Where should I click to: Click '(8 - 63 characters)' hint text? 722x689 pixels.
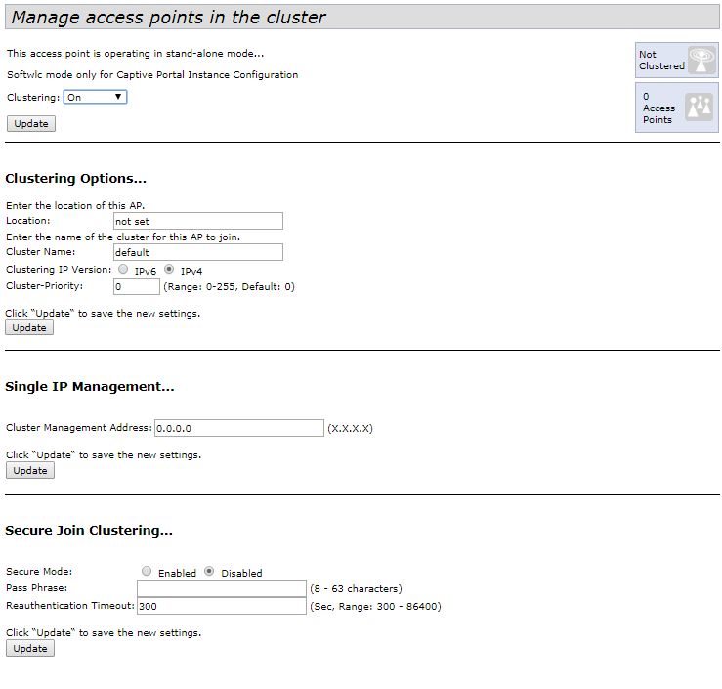(356, 588)
